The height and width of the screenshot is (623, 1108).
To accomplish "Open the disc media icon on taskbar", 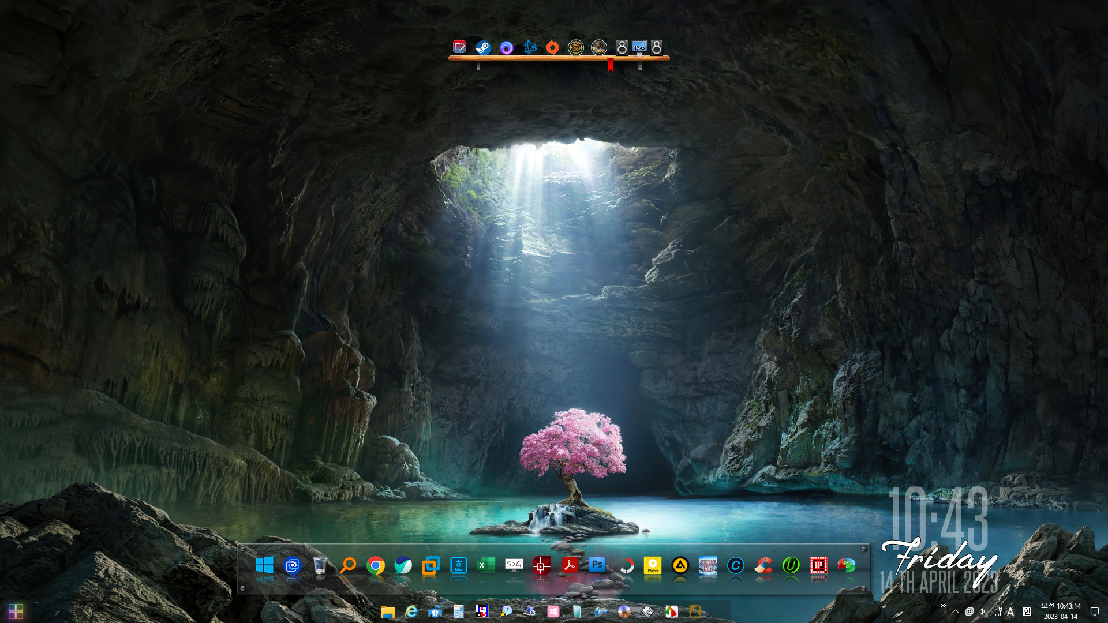I will pyautogui.click(x=624, y=611).
